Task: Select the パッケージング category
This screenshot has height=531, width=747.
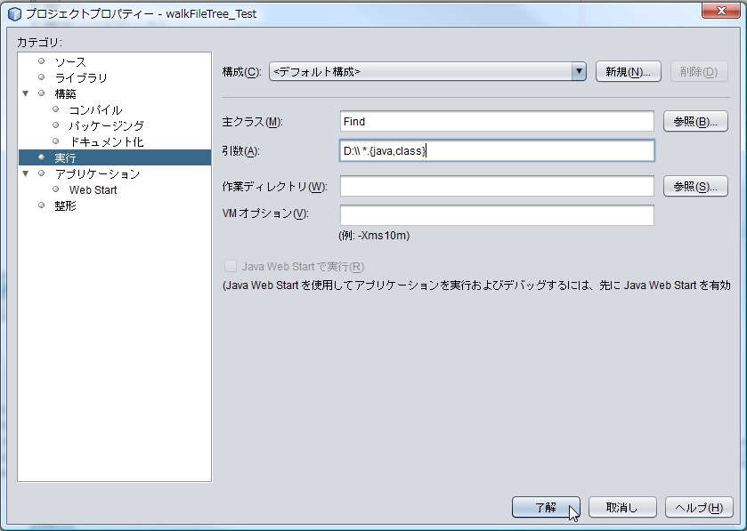Action: coord(106,126)
